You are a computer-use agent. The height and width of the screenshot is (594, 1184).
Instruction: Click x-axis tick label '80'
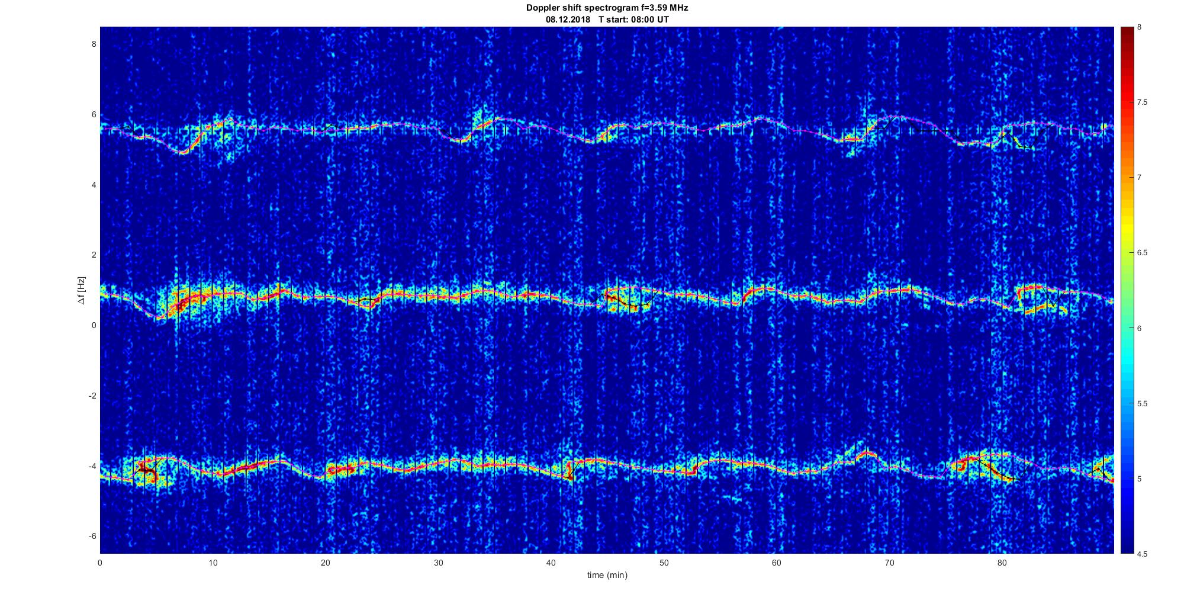1002,563
